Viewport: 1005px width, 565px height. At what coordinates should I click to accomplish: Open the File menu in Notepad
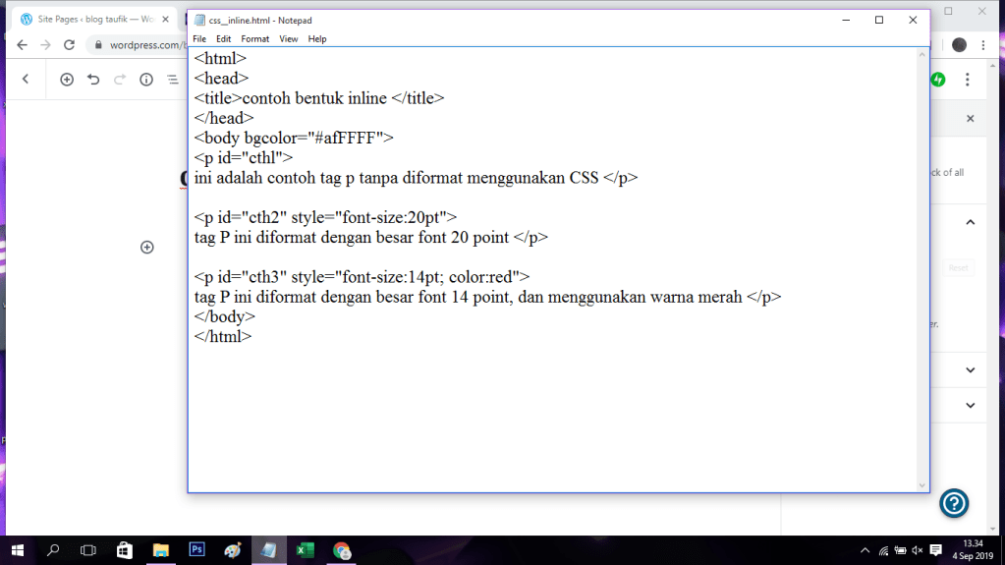[199, 39]
